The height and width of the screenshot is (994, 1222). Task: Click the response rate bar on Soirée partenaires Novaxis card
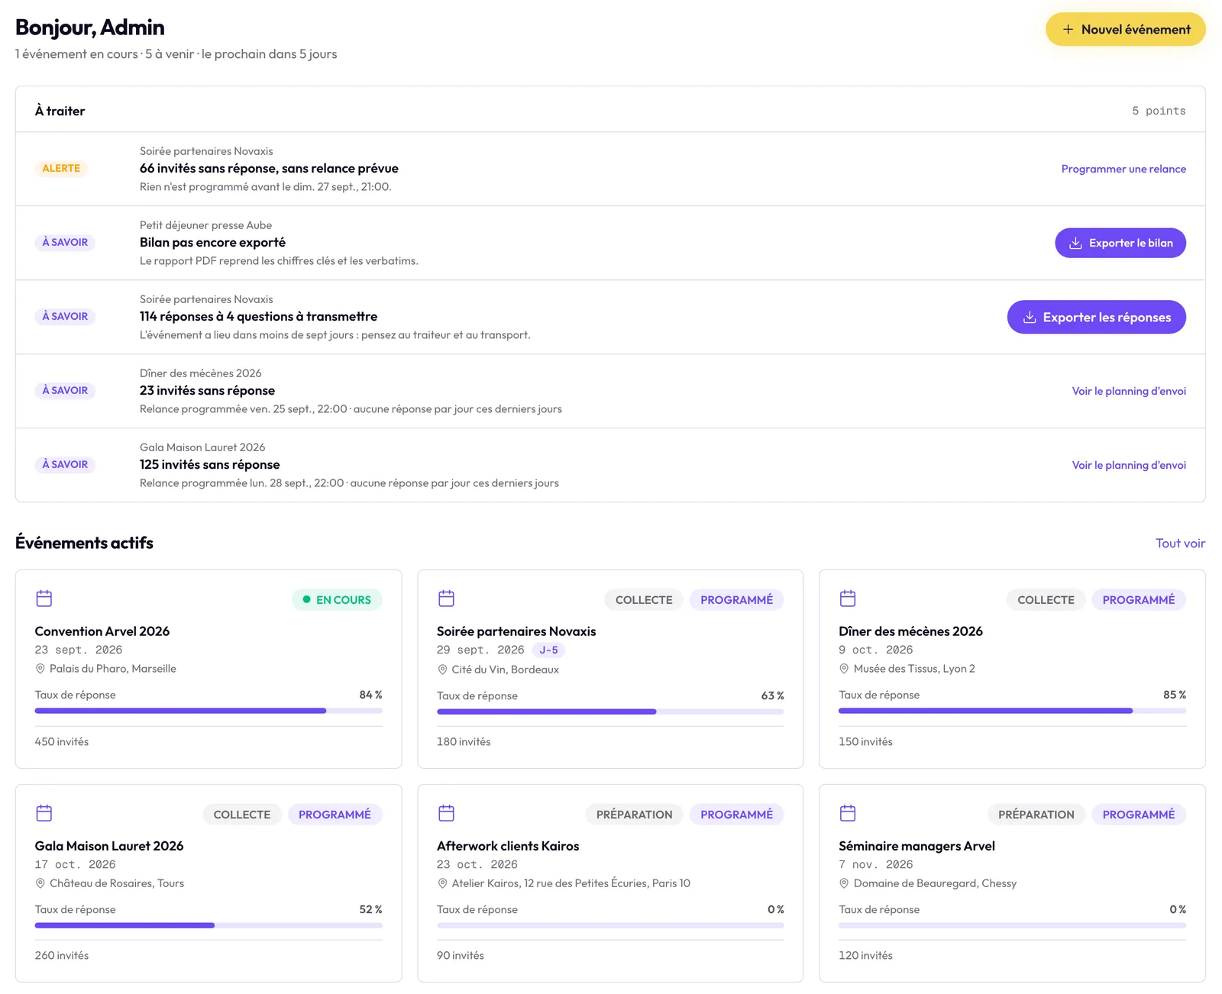coord(610,712)
